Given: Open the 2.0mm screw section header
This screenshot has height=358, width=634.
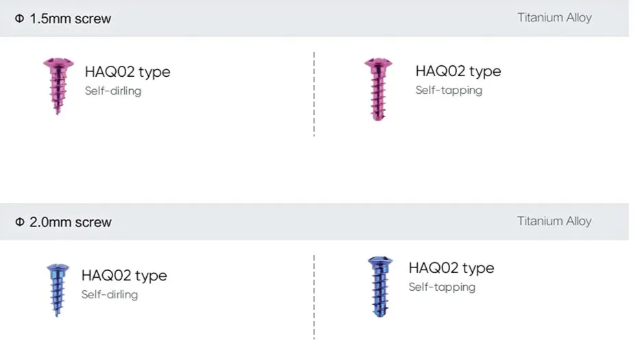Looking at the screenshot, I should pyautogui.click(x=70, y=222).
